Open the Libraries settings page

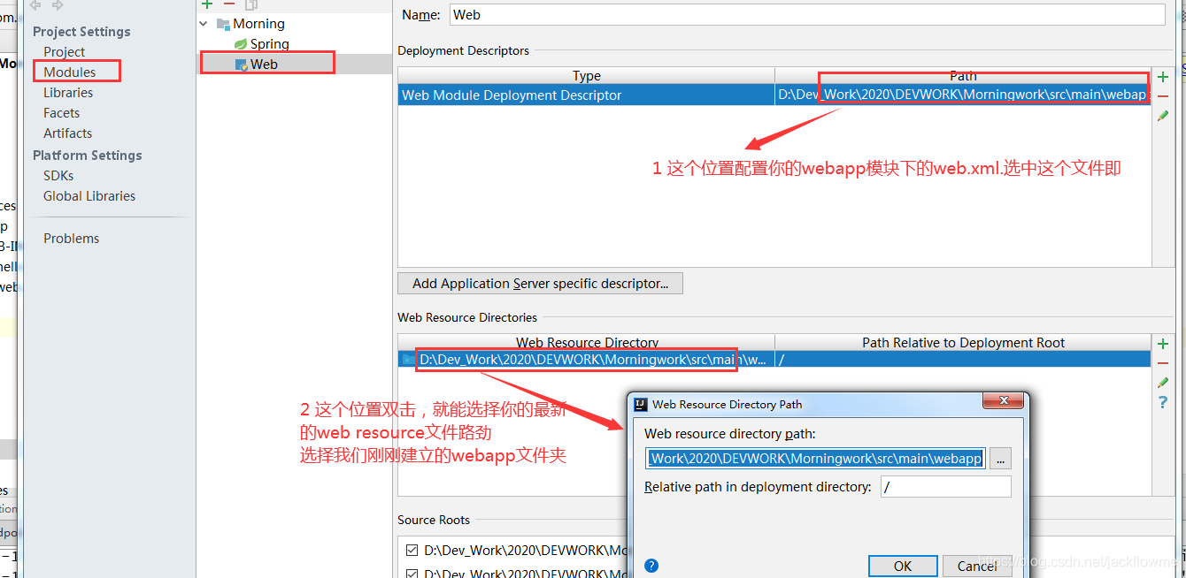(68, 92)
